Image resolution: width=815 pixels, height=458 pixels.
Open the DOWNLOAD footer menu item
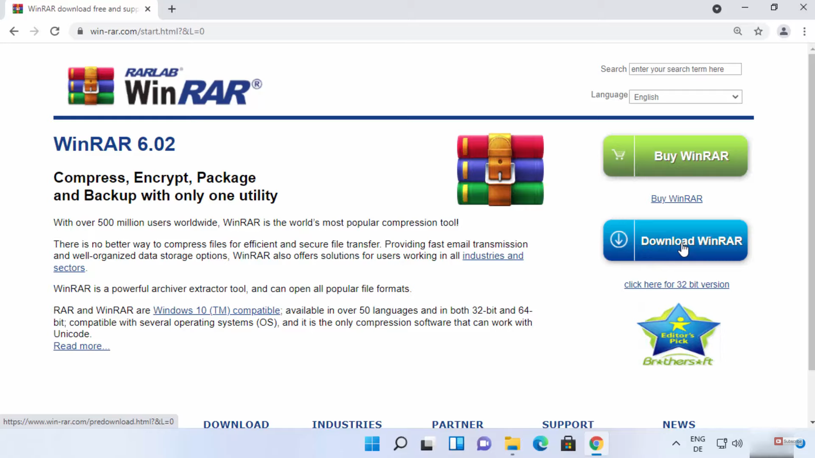pyautogui.click(x=236, y=424)
